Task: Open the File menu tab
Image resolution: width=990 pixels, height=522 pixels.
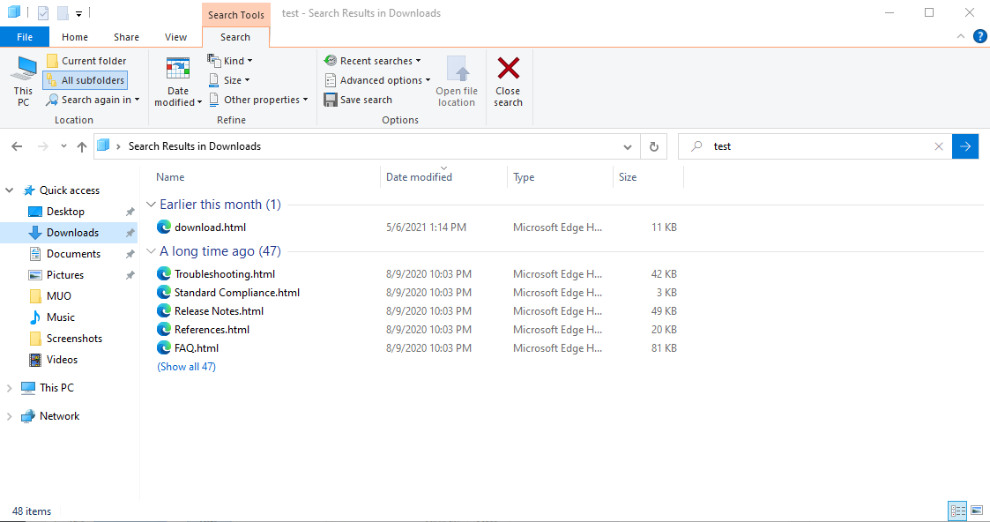Action: point(25,37)
